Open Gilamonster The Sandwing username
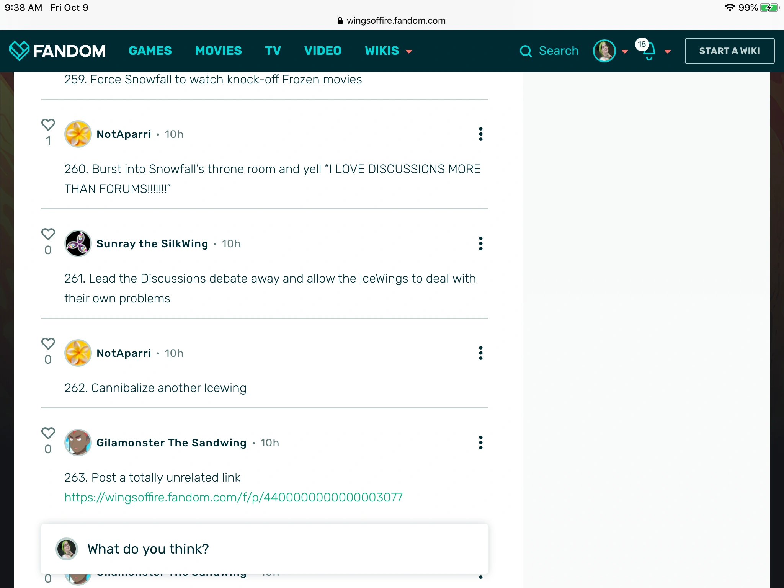 [x=171, y=443]
